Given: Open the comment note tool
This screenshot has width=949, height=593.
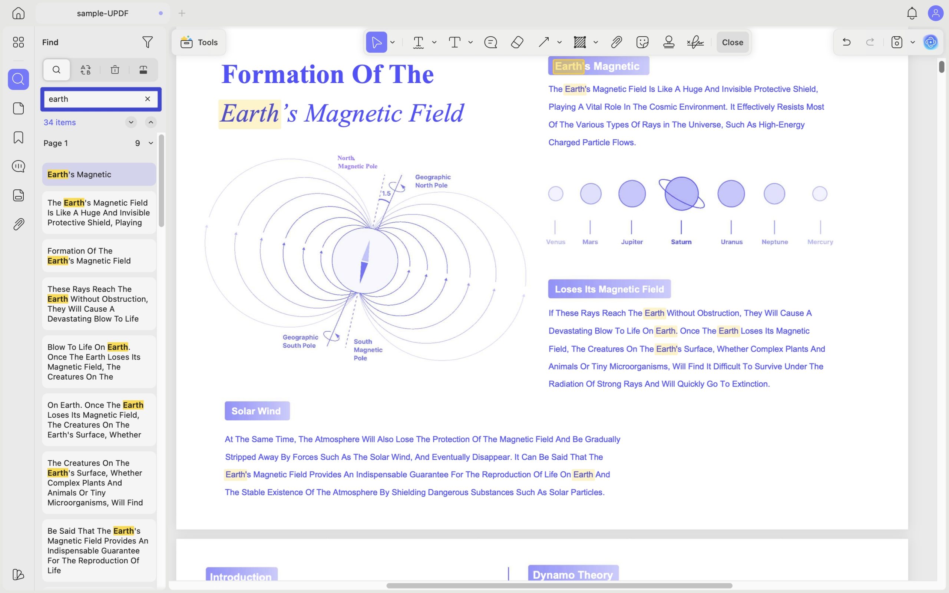Looking at the screenshot, I should (x=490, y=42).
